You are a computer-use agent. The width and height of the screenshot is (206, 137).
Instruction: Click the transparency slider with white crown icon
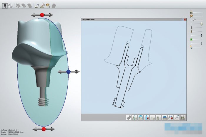coord(196,12)
